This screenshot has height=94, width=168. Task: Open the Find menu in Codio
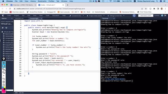click(35, 16)
